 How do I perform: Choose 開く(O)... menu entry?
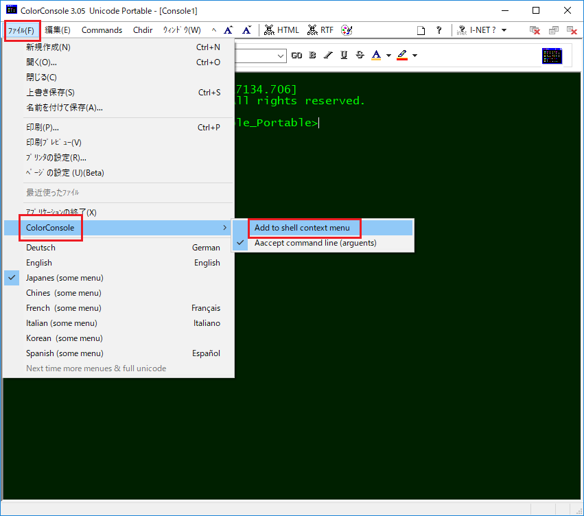point(119,62)
